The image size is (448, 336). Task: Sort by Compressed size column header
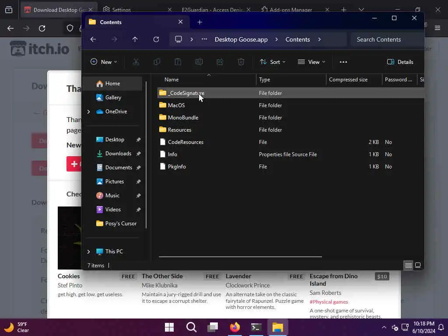(x=353, y=80)
